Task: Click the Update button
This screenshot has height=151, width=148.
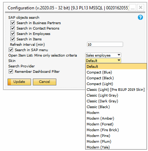Action: tap(19, 82)
